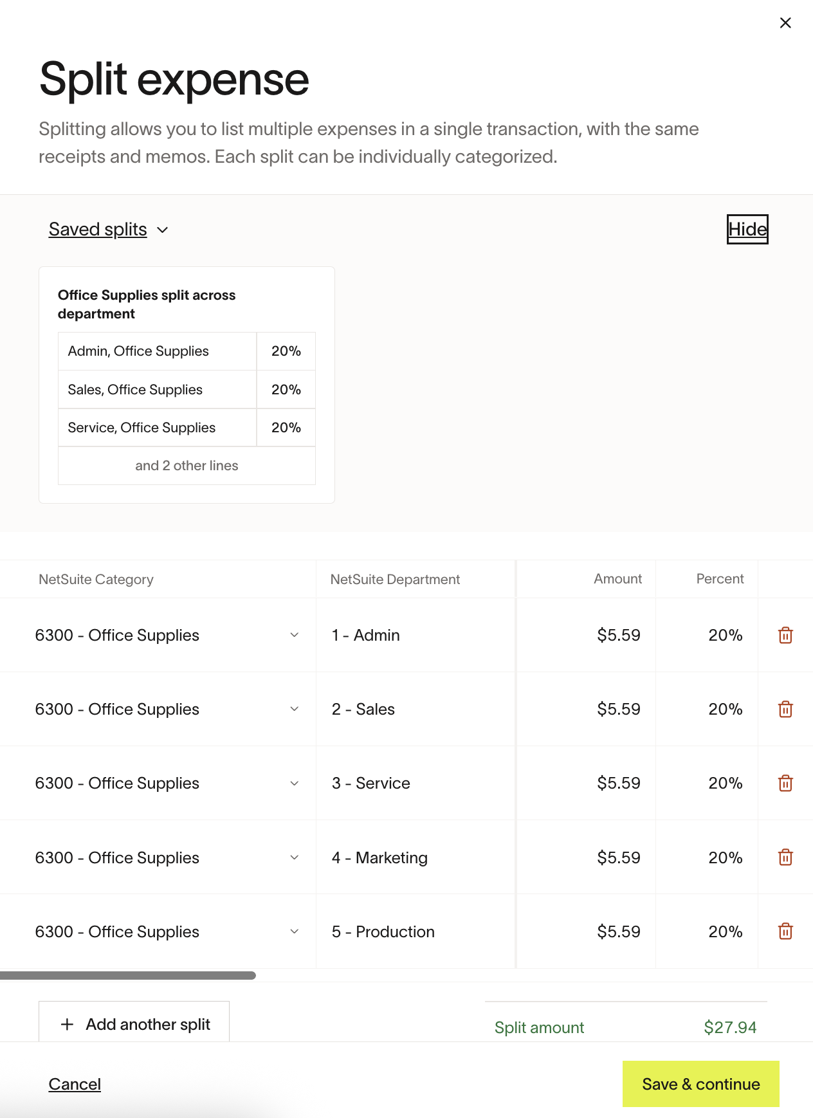Open category dropdown for Admin row
The height and width of the screenshot is (1118, 813).
[x=294, y=636]
